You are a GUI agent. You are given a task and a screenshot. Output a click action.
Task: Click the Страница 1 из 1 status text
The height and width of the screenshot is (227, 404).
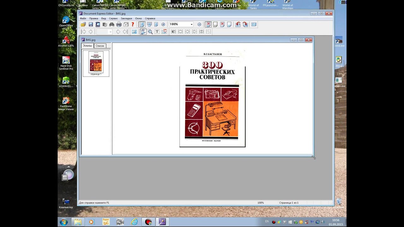point(288,203)
